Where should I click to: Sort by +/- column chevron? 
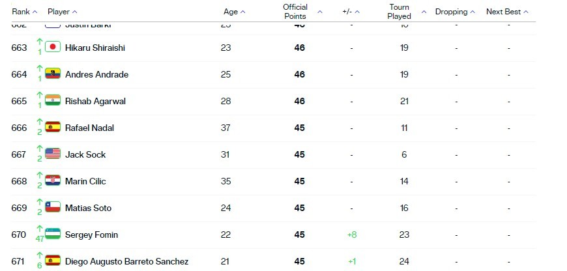coord(357,12)
